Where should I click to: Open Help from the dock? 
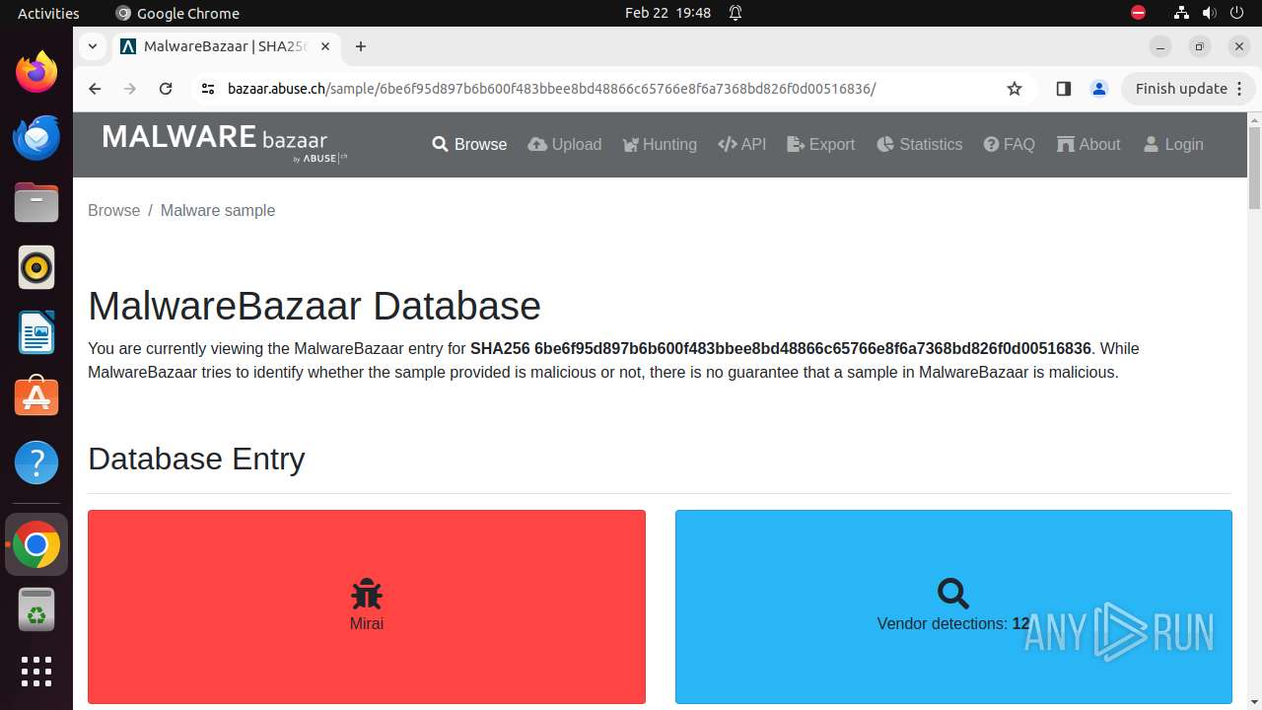[36, 462]
